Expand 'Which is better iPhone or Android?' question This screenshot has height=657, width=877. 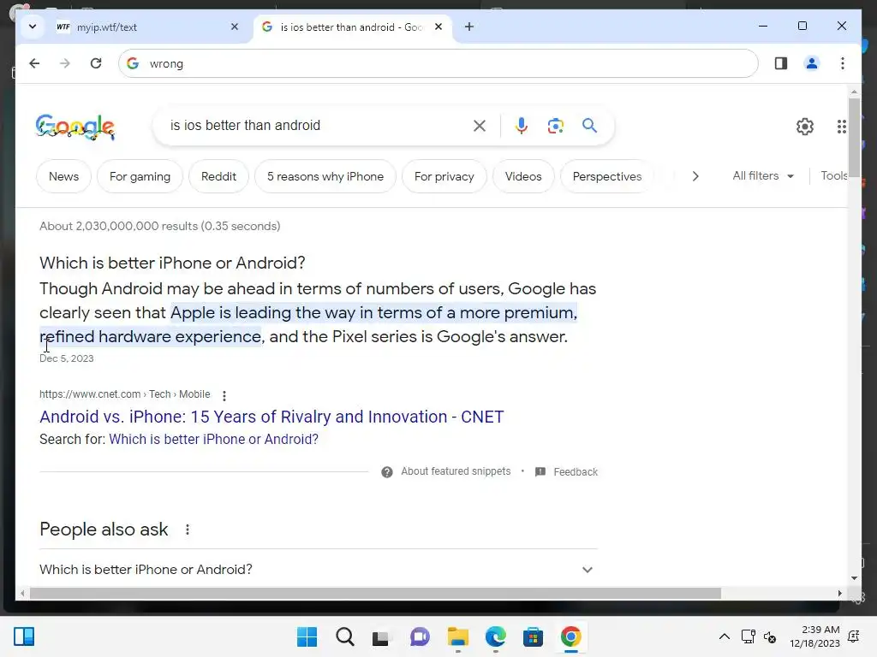click(319, 569)
